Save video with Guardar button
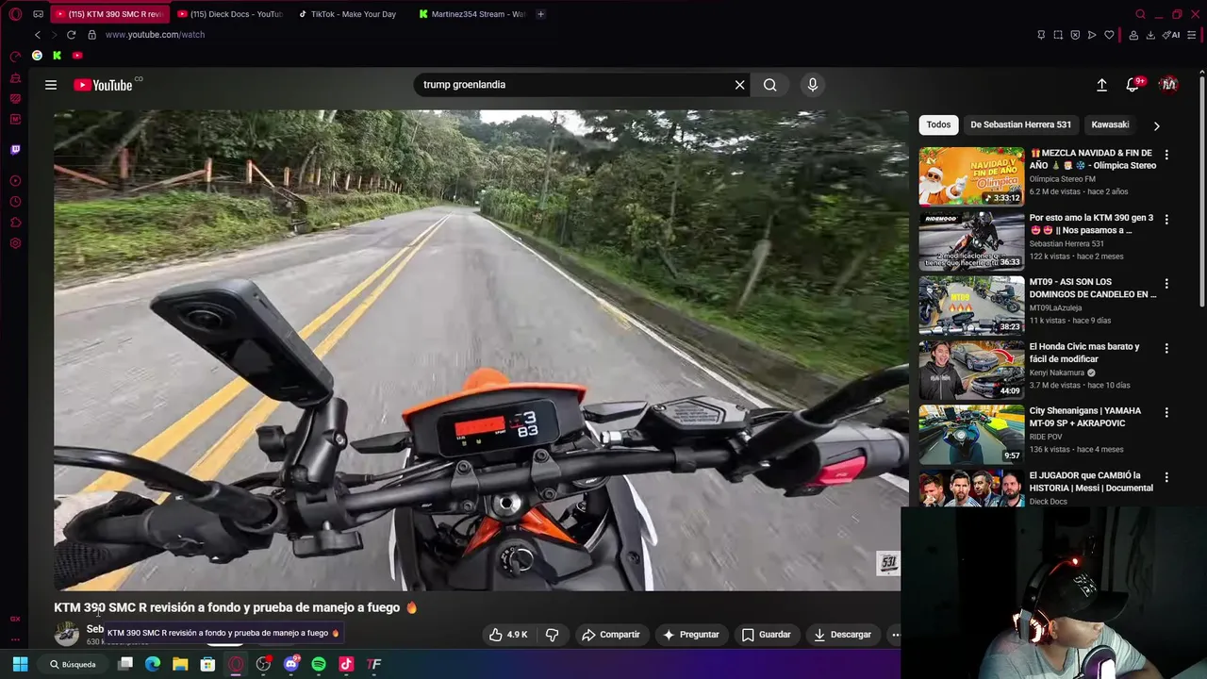Screen dimensions: 1207x679 pyautogui.click(x=766, y=635)
